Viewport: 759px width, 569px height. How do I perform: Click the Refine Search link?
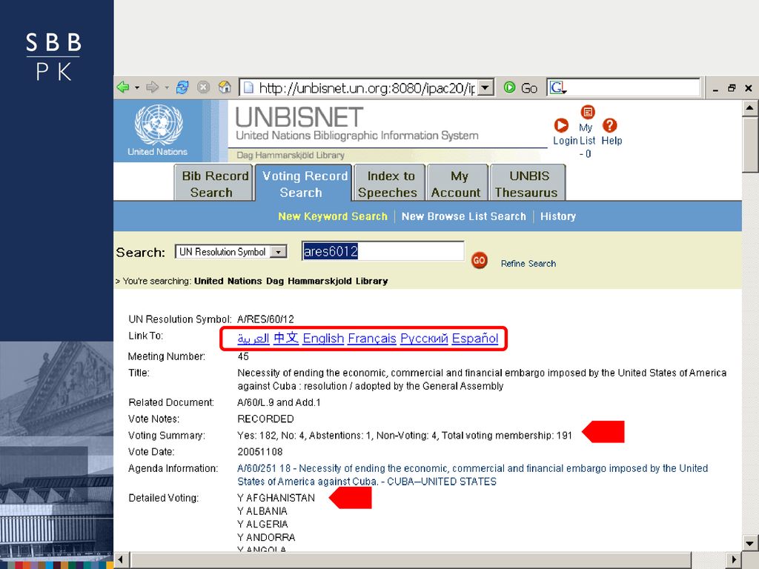tap(528, 264)
